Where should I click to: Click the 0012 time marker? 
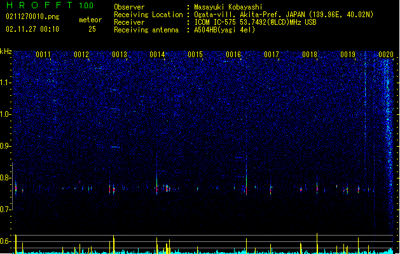click(x=81, y=55)
